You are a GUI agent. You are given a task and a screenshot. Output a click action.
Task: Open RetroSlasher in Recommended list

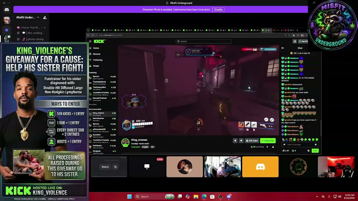point(102,119)
